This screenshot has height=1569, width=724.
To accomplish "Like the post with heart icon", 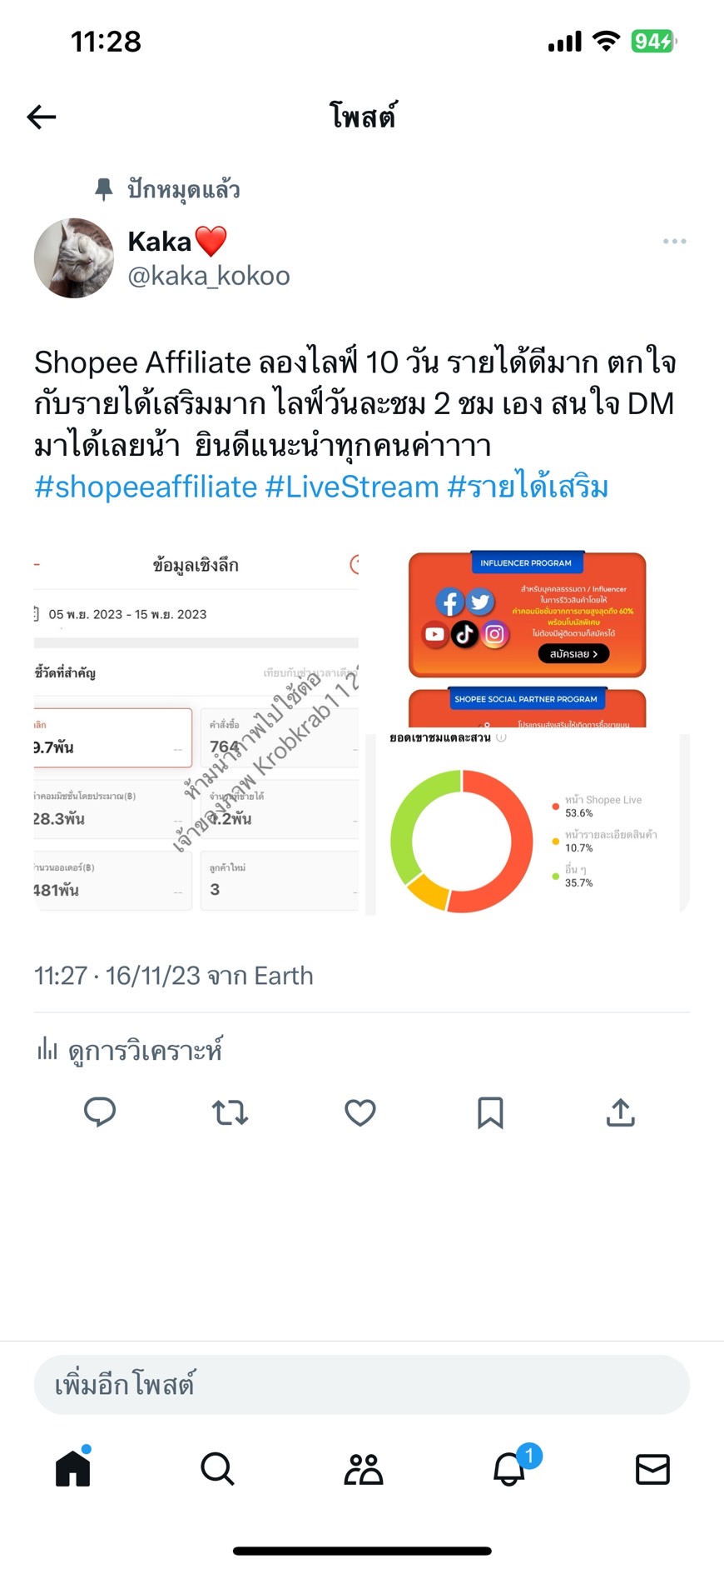I will 360,1112.
